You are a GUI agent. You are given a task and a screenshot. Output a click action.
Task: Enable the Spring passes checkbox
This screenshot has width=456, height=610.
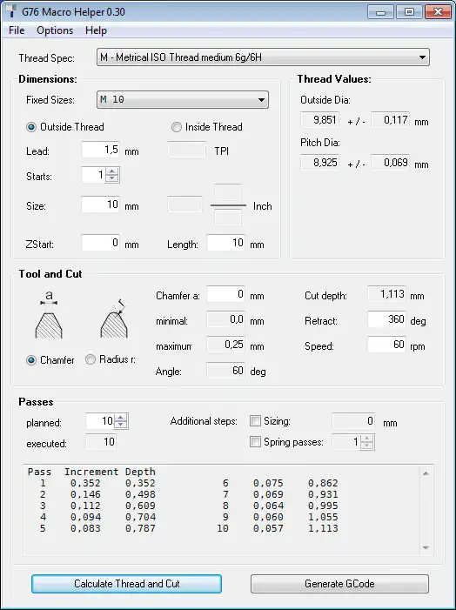tap(255, 442)
